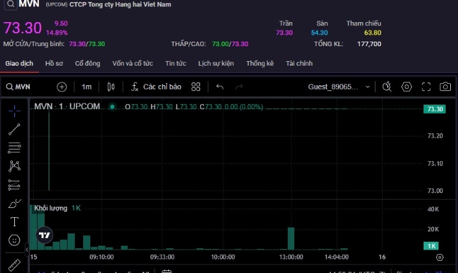Open chart settings gear in top toolbar

[407, 86]
